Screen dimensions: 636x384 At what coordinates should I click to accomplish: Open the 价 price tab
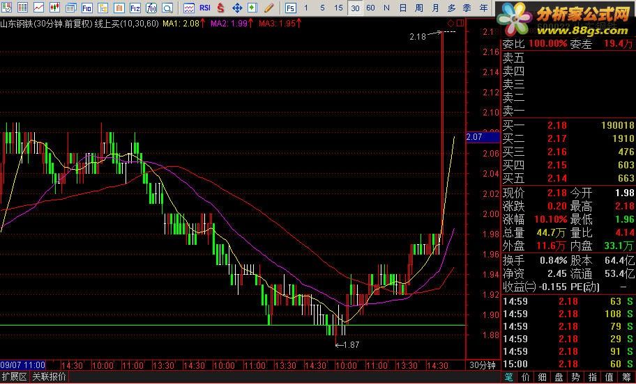[x=526, y=377]
